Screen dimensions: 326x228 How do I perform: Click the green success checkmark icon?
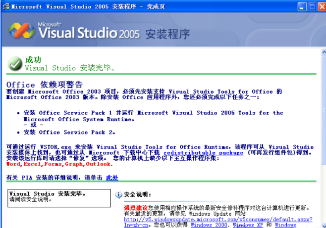(x=15, y=63)
